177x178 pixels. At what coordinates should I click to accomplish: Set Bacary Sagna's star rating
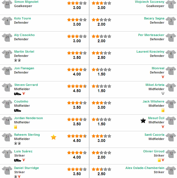[101, 20]
